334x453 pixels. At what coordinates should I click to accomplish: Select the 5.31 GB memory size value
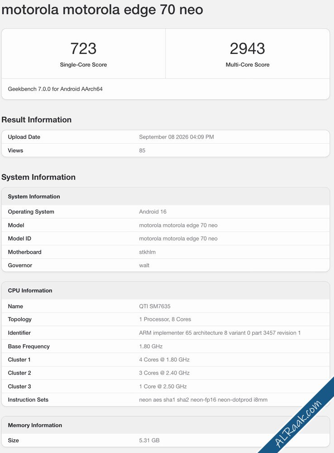pos(149,441)
